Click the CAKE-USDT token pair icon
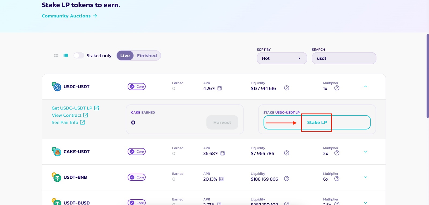Screen dimensions: 429x205 pyautogui.click(x=56, y=152)
